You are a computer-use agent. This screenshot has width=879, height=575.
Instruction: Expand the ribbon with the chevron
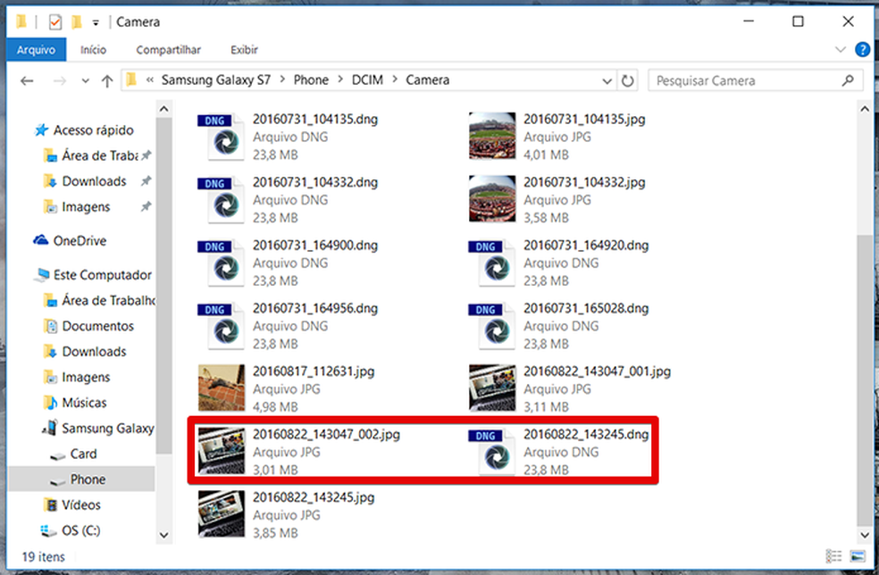click(840, 49)
